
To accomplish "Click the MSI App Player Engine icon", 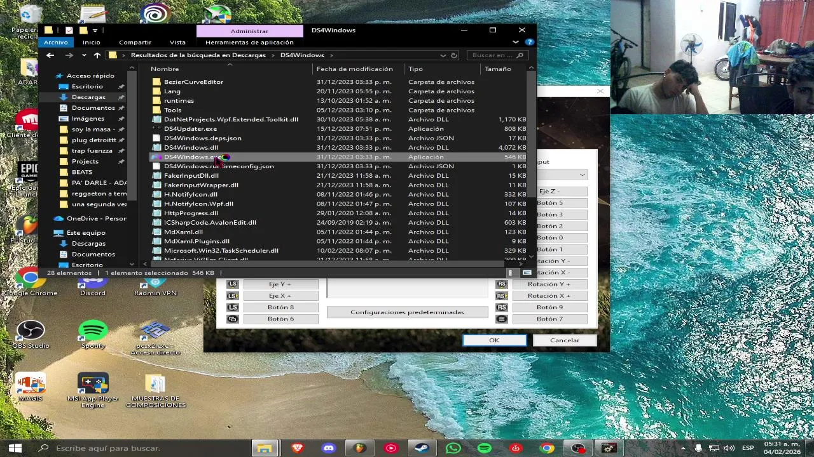I will tap(93, 390).
